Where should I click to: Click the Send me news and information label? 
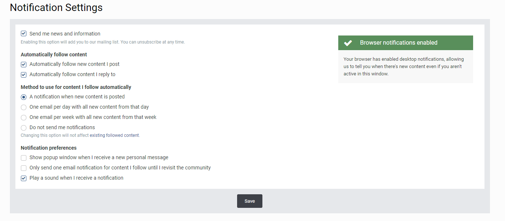pos(65,34)
